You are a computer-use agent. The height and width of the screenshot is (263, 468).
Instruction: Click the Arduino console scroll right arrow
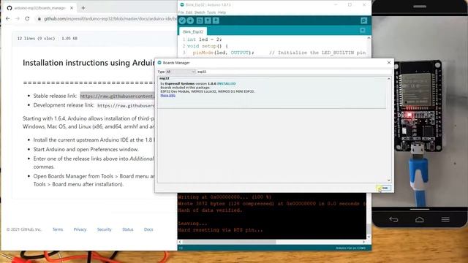pyautogui.click(x=363, y=242)
